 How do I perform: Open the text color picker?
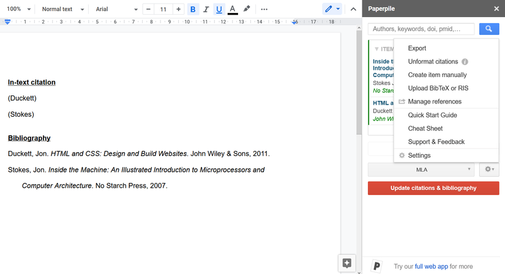[x=233, y=9]
